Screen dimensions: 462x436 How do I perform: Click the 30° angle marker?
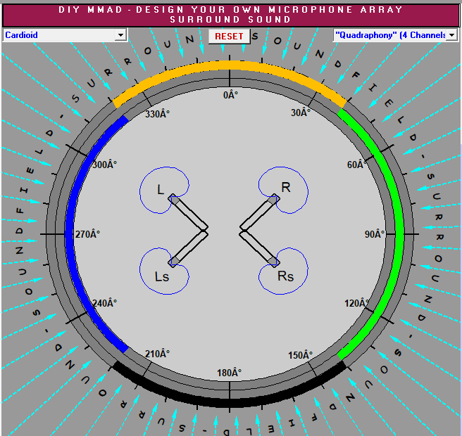[x=301, y=113]
